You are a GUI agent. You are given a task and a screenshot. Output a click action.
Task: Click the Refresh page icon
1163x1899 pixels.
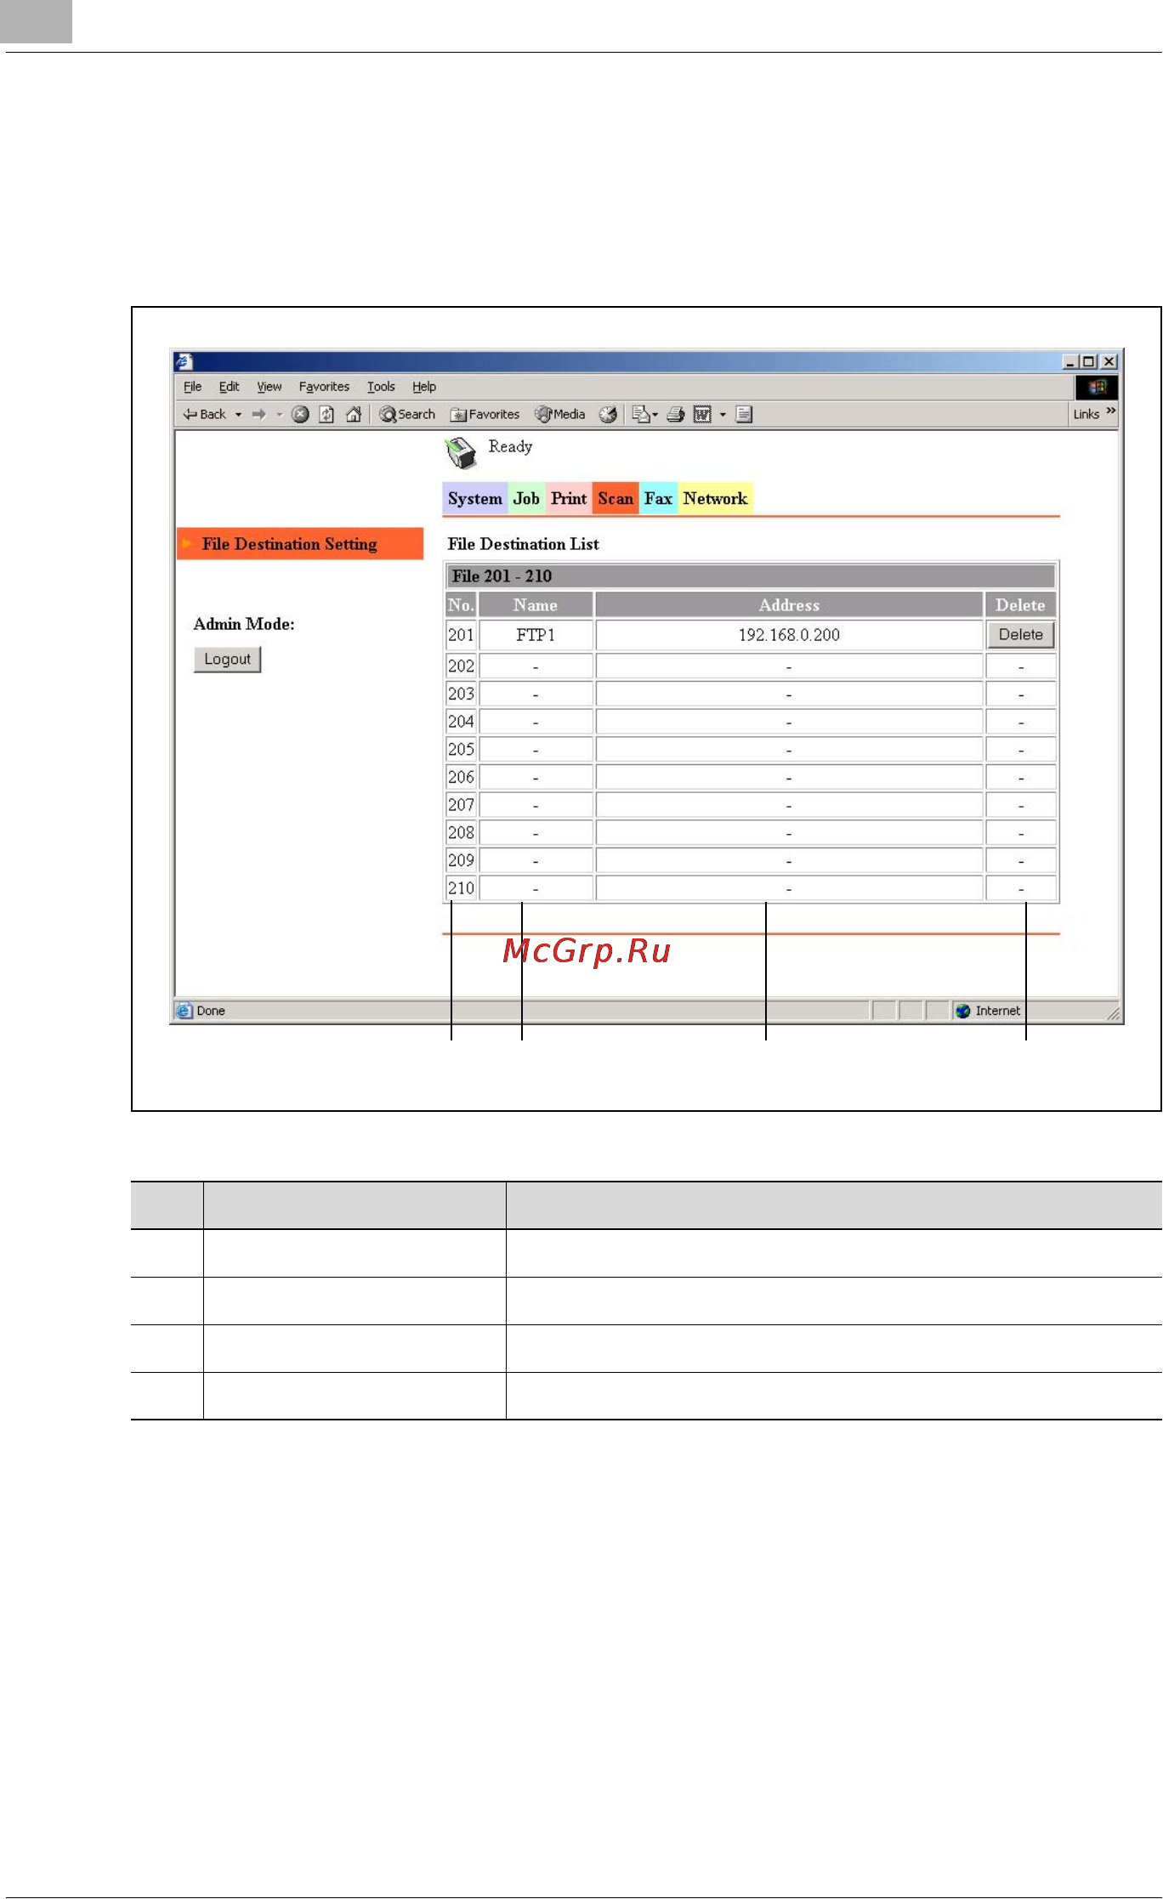pyautogui.click(x=326, y=414)
